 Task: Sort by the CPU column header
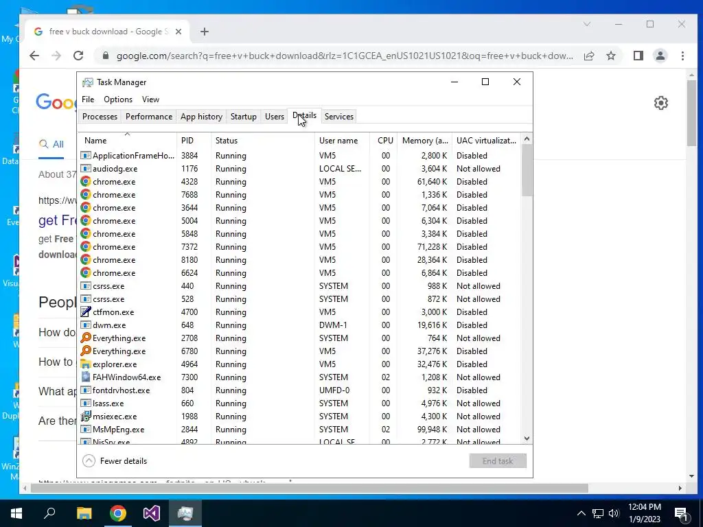(x=383, y=140)
